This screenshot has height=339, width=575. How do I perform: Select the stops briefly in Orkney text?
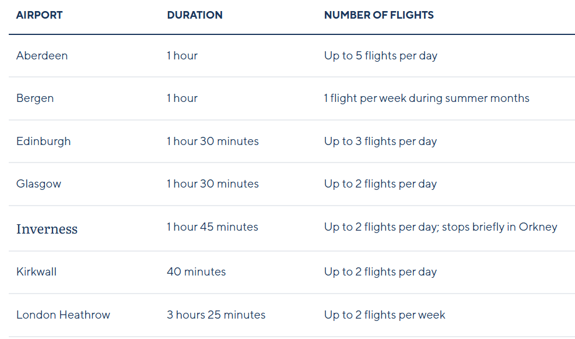click(499, 227)
